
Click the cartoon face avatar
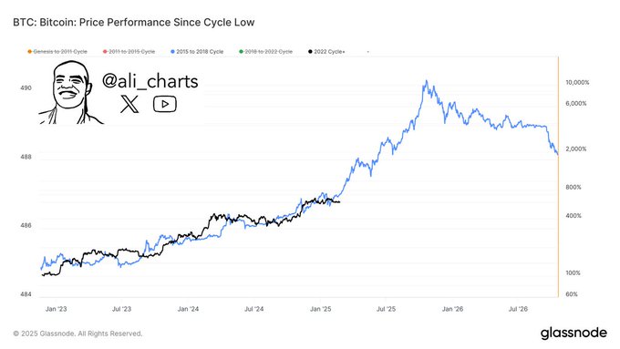click(71, 92)
